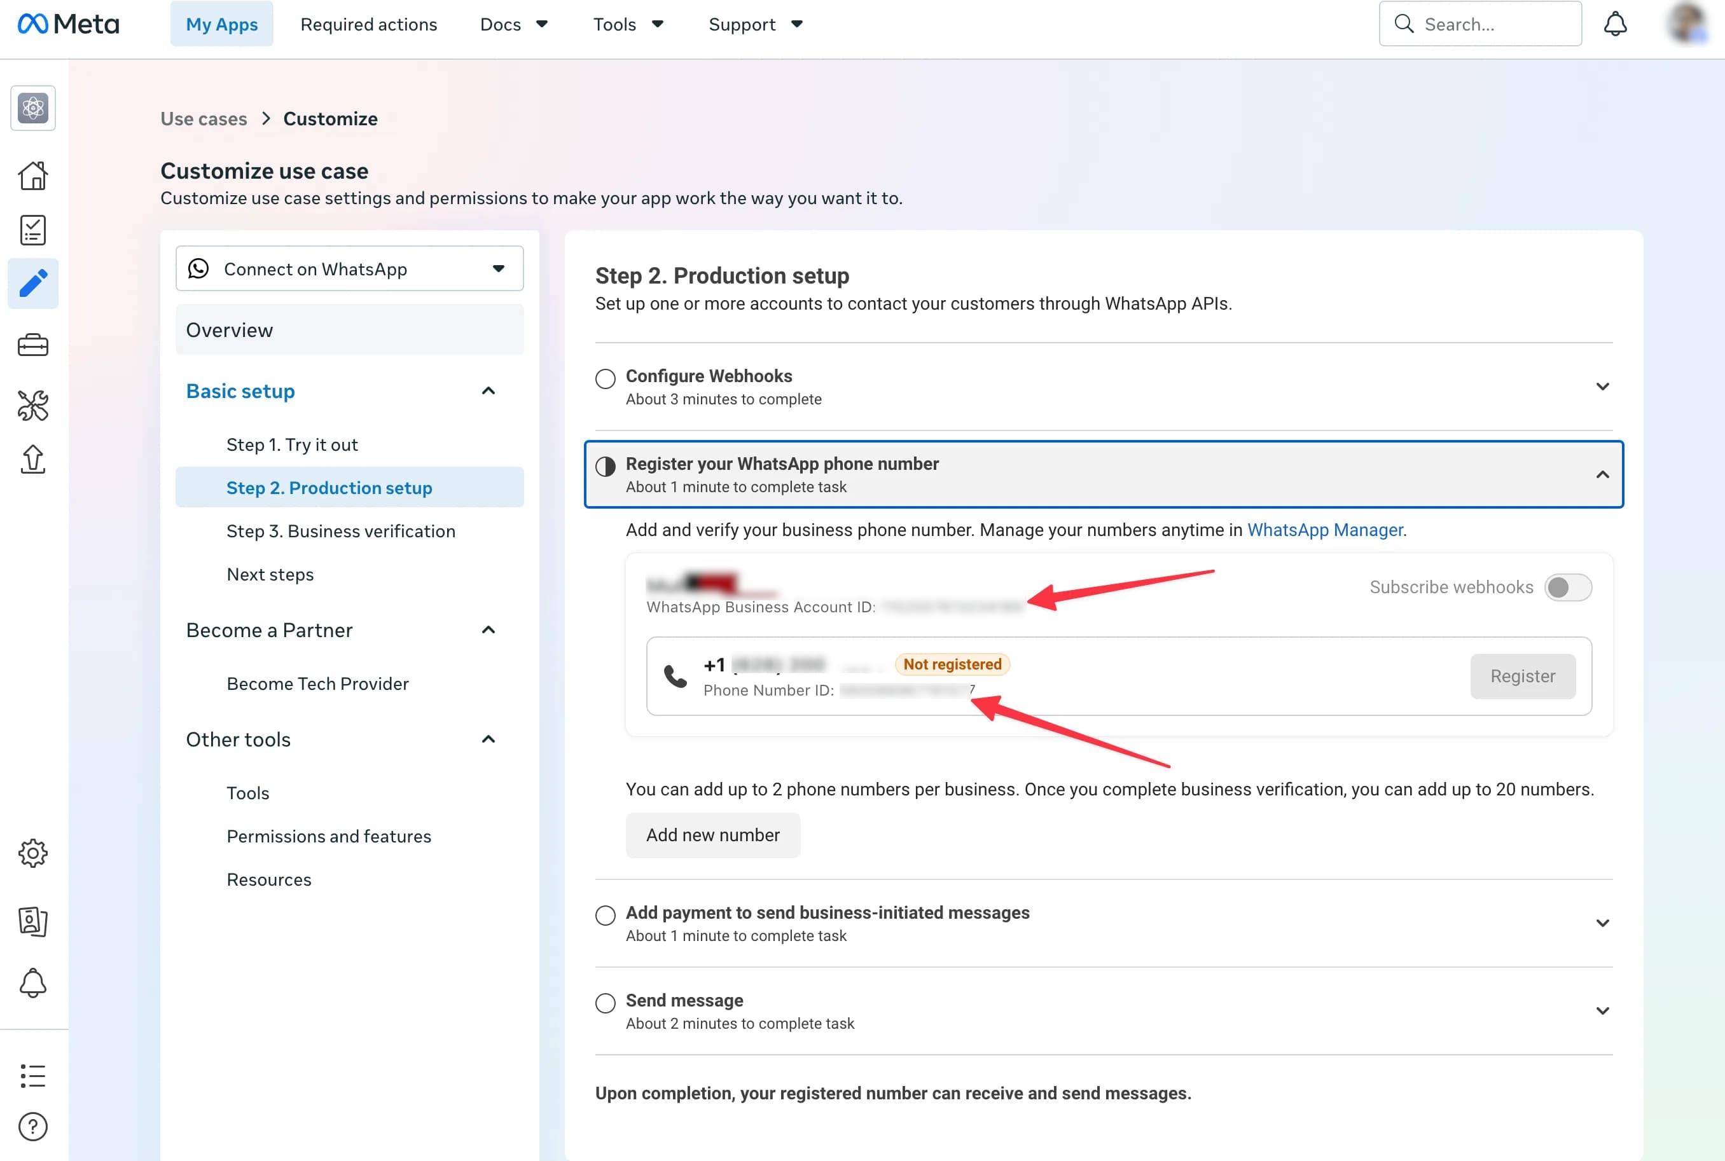Select Step 2. Production setup
Screen dimensions: 1725x1161
(x=350, y=488)
